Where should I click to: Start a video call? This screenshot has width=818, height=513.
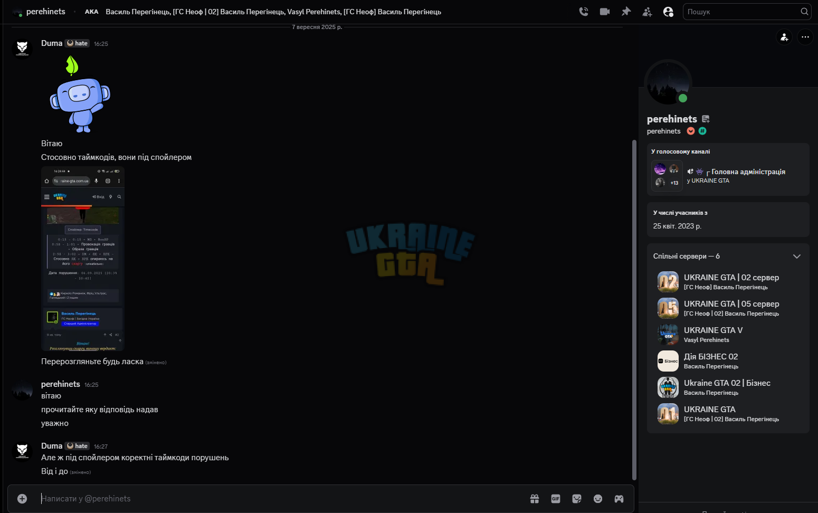[605, 12]
